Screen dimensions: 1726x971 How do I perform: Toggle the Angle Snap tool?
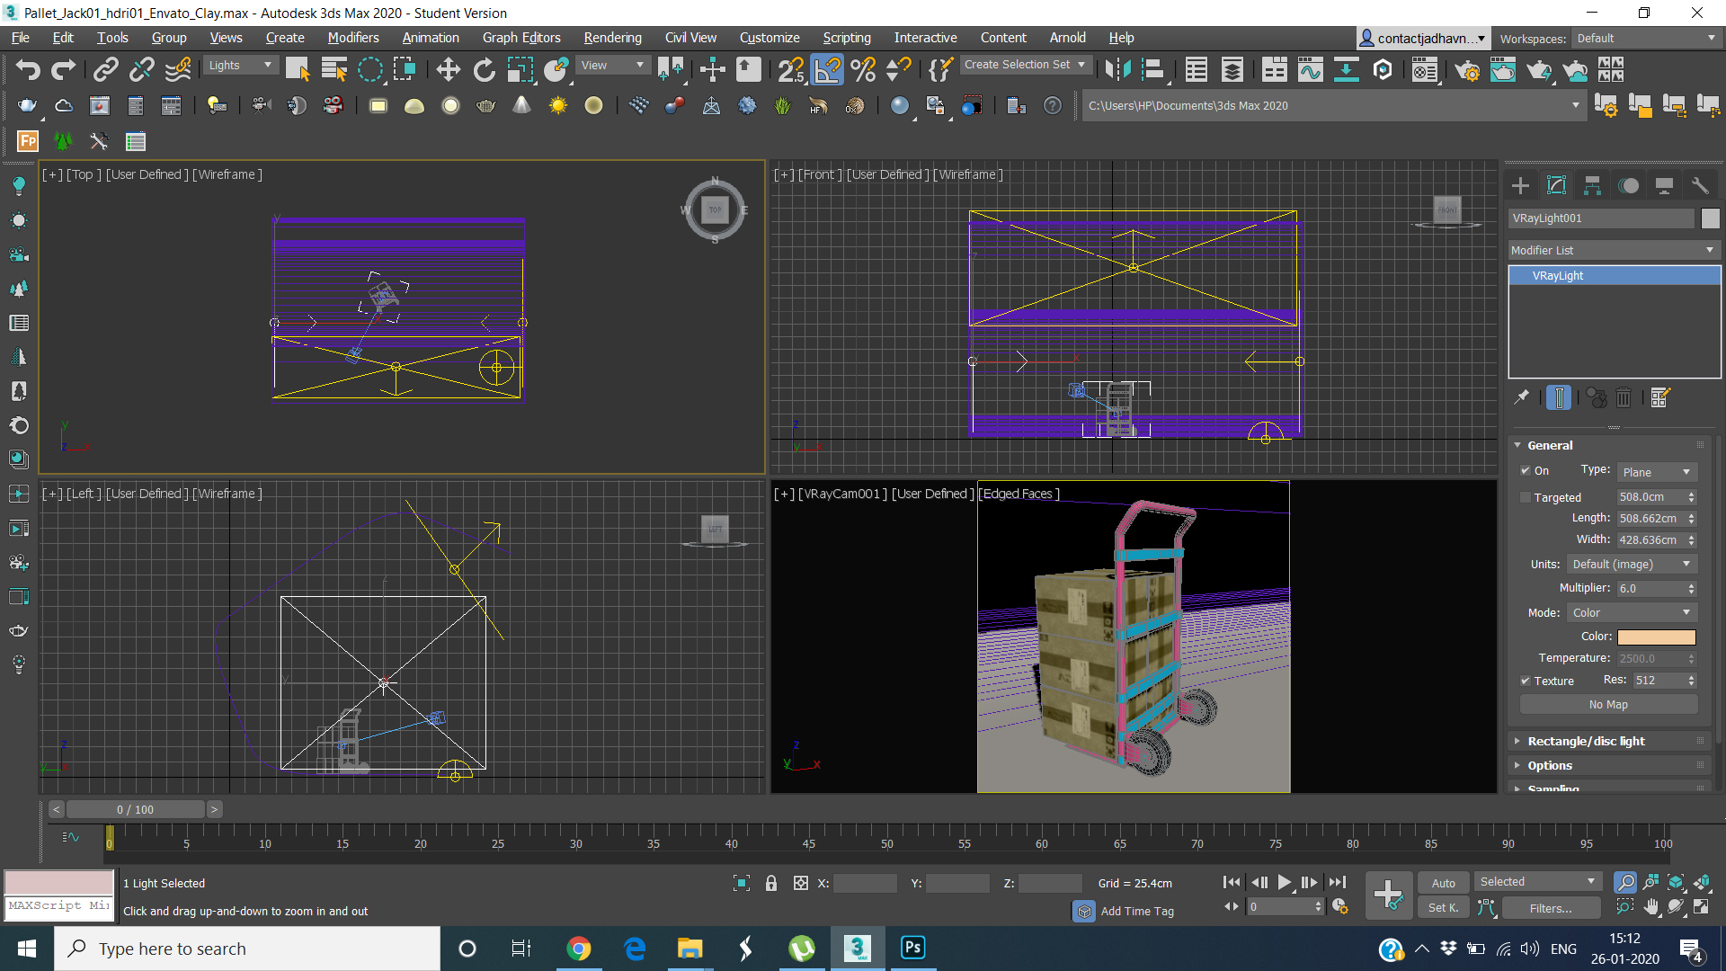coord(827,69)
